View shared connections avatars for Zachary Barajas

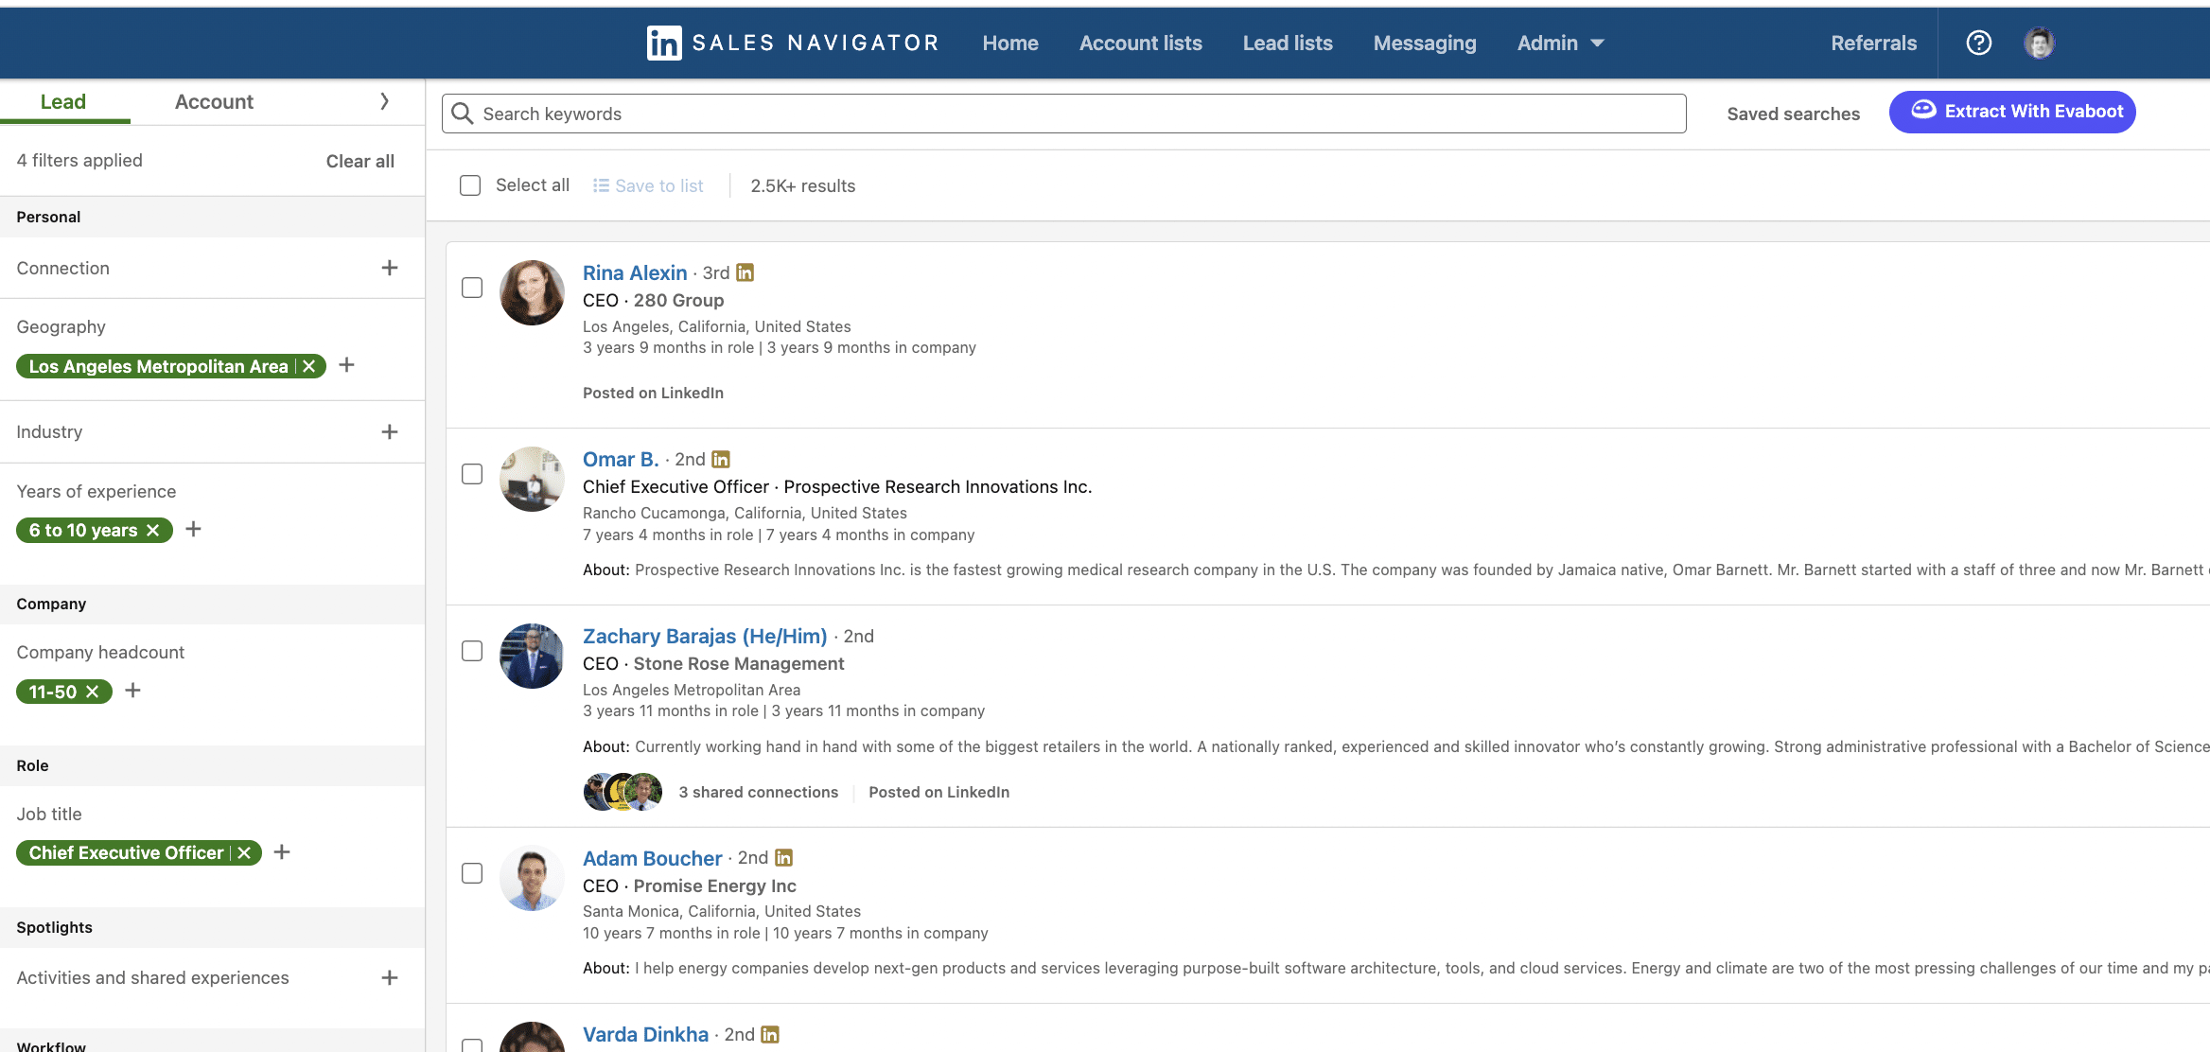pos(623,792)
